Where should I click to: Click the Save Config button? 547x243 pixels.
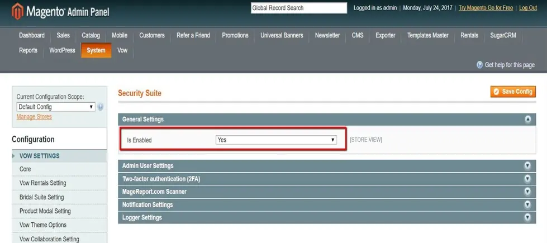point(513,92)
